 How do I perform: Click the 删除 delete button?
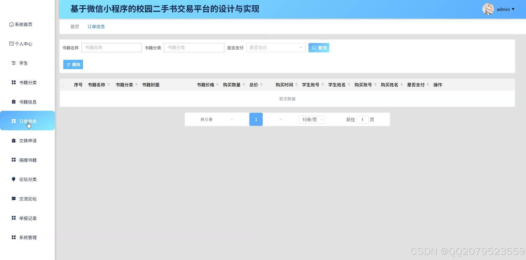[x=73, y=64]
